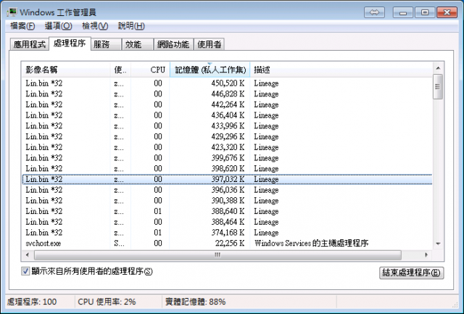
Task: Select the Lin.bin process using 374,168 K
Action: click(x=227, y=232)
